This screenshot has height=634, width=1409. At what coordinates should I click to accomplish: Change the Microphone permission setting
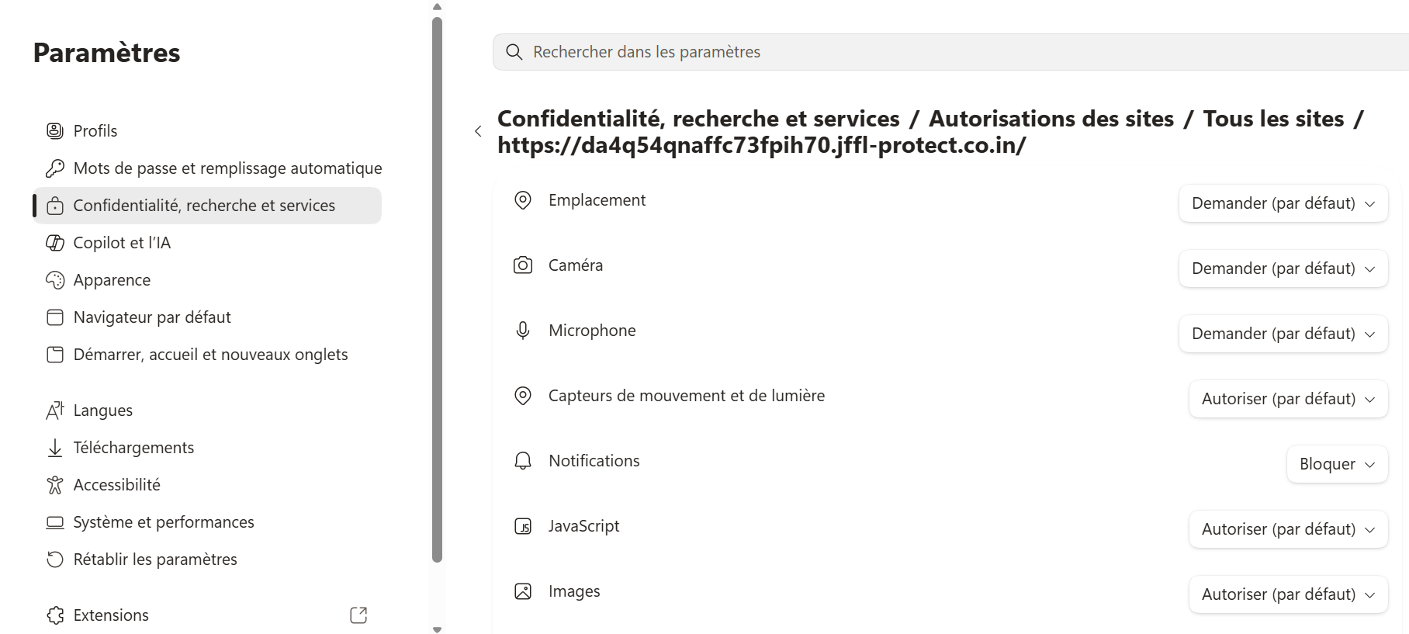(1283, 334)
